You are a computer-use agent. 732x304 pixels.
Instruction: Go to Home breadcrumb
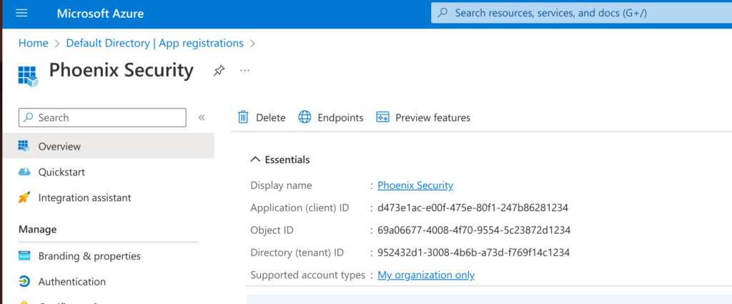[x=33, y=44]
